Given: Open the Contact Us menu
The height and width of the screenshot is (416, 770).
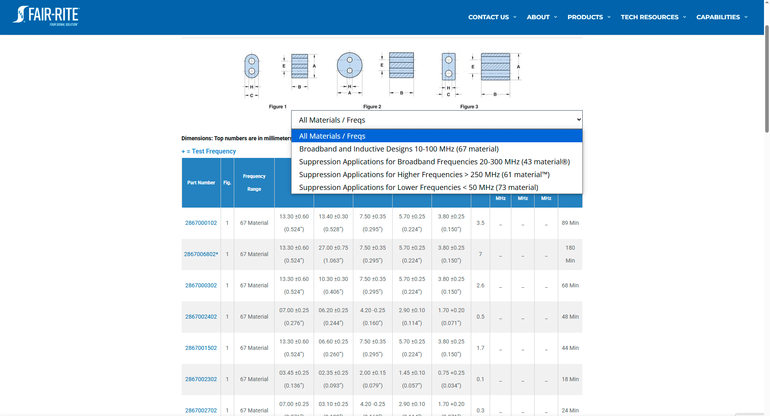Looking at the screenshot, I should coord(488,17).
